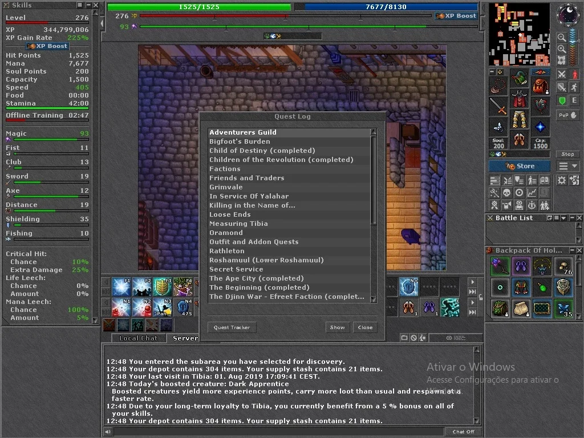Advance the upper action bar right arrow
The height and width of the screenshot is (438, 584).
(x=472, y=282)
